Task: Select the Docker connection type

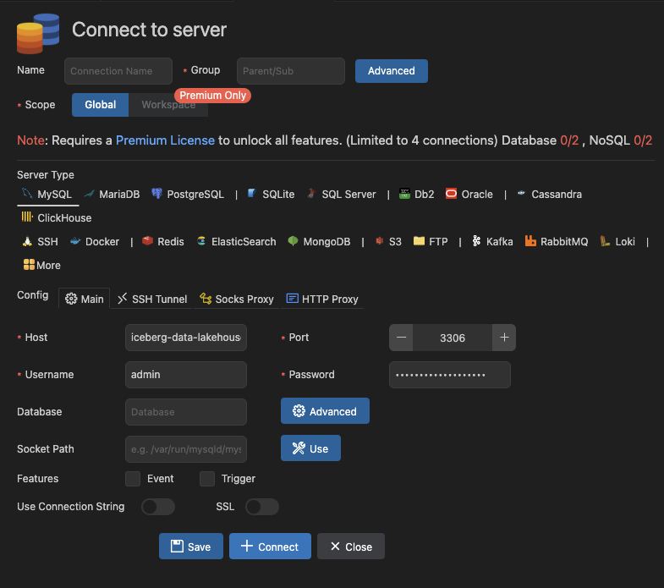Action: (95, 242)
